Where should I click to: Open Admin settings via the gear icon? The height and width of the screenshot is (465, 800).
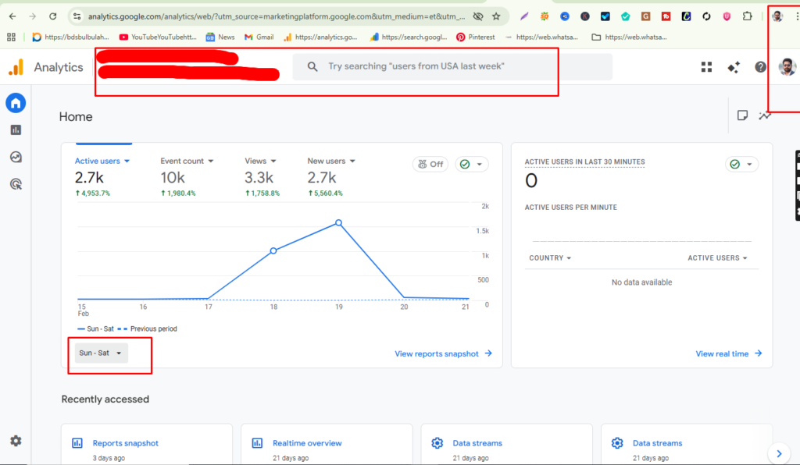[16, 441]
